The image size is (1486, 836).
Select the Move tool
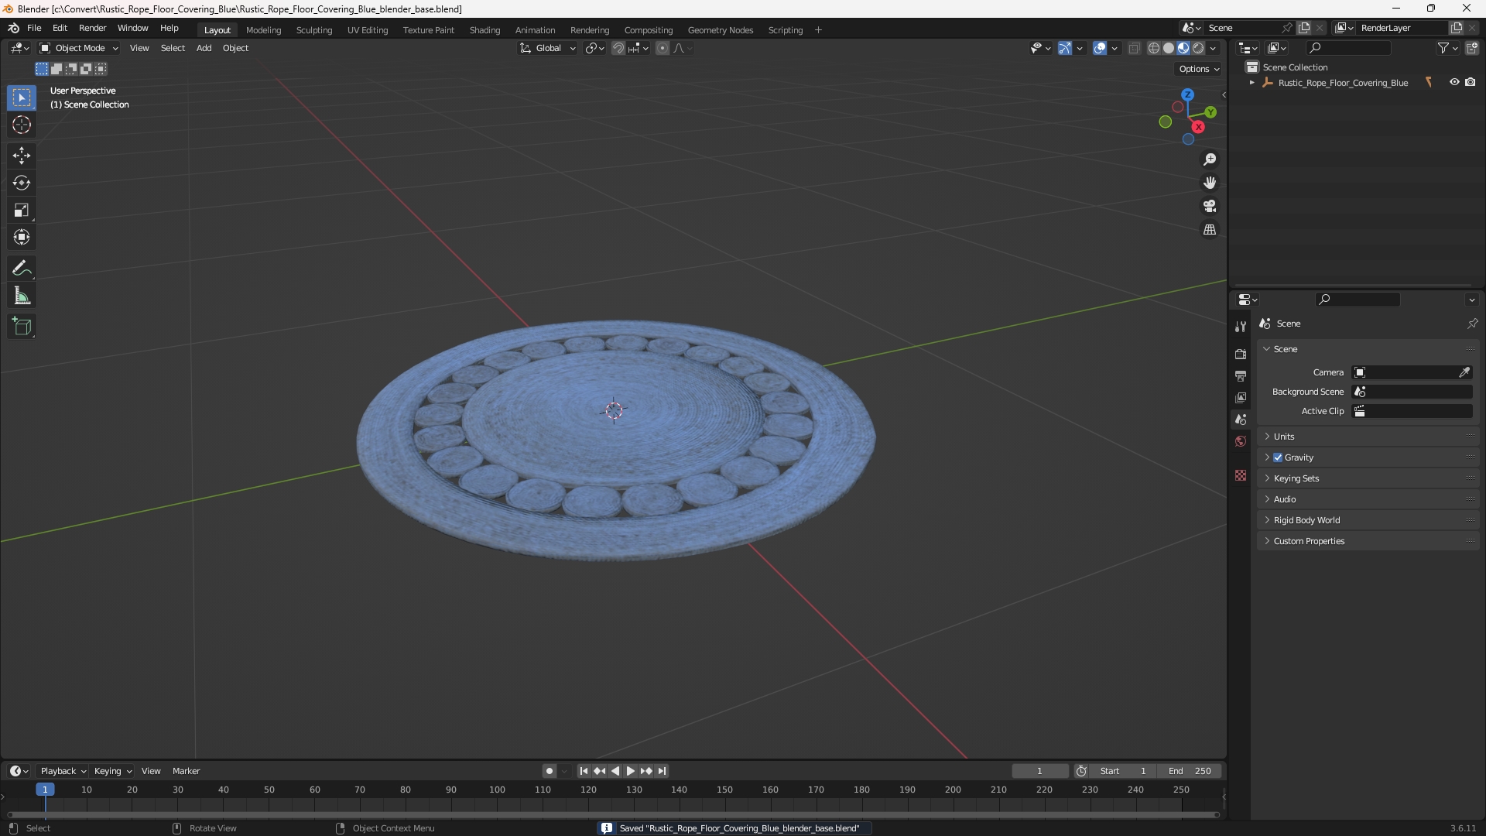point(22,156)
